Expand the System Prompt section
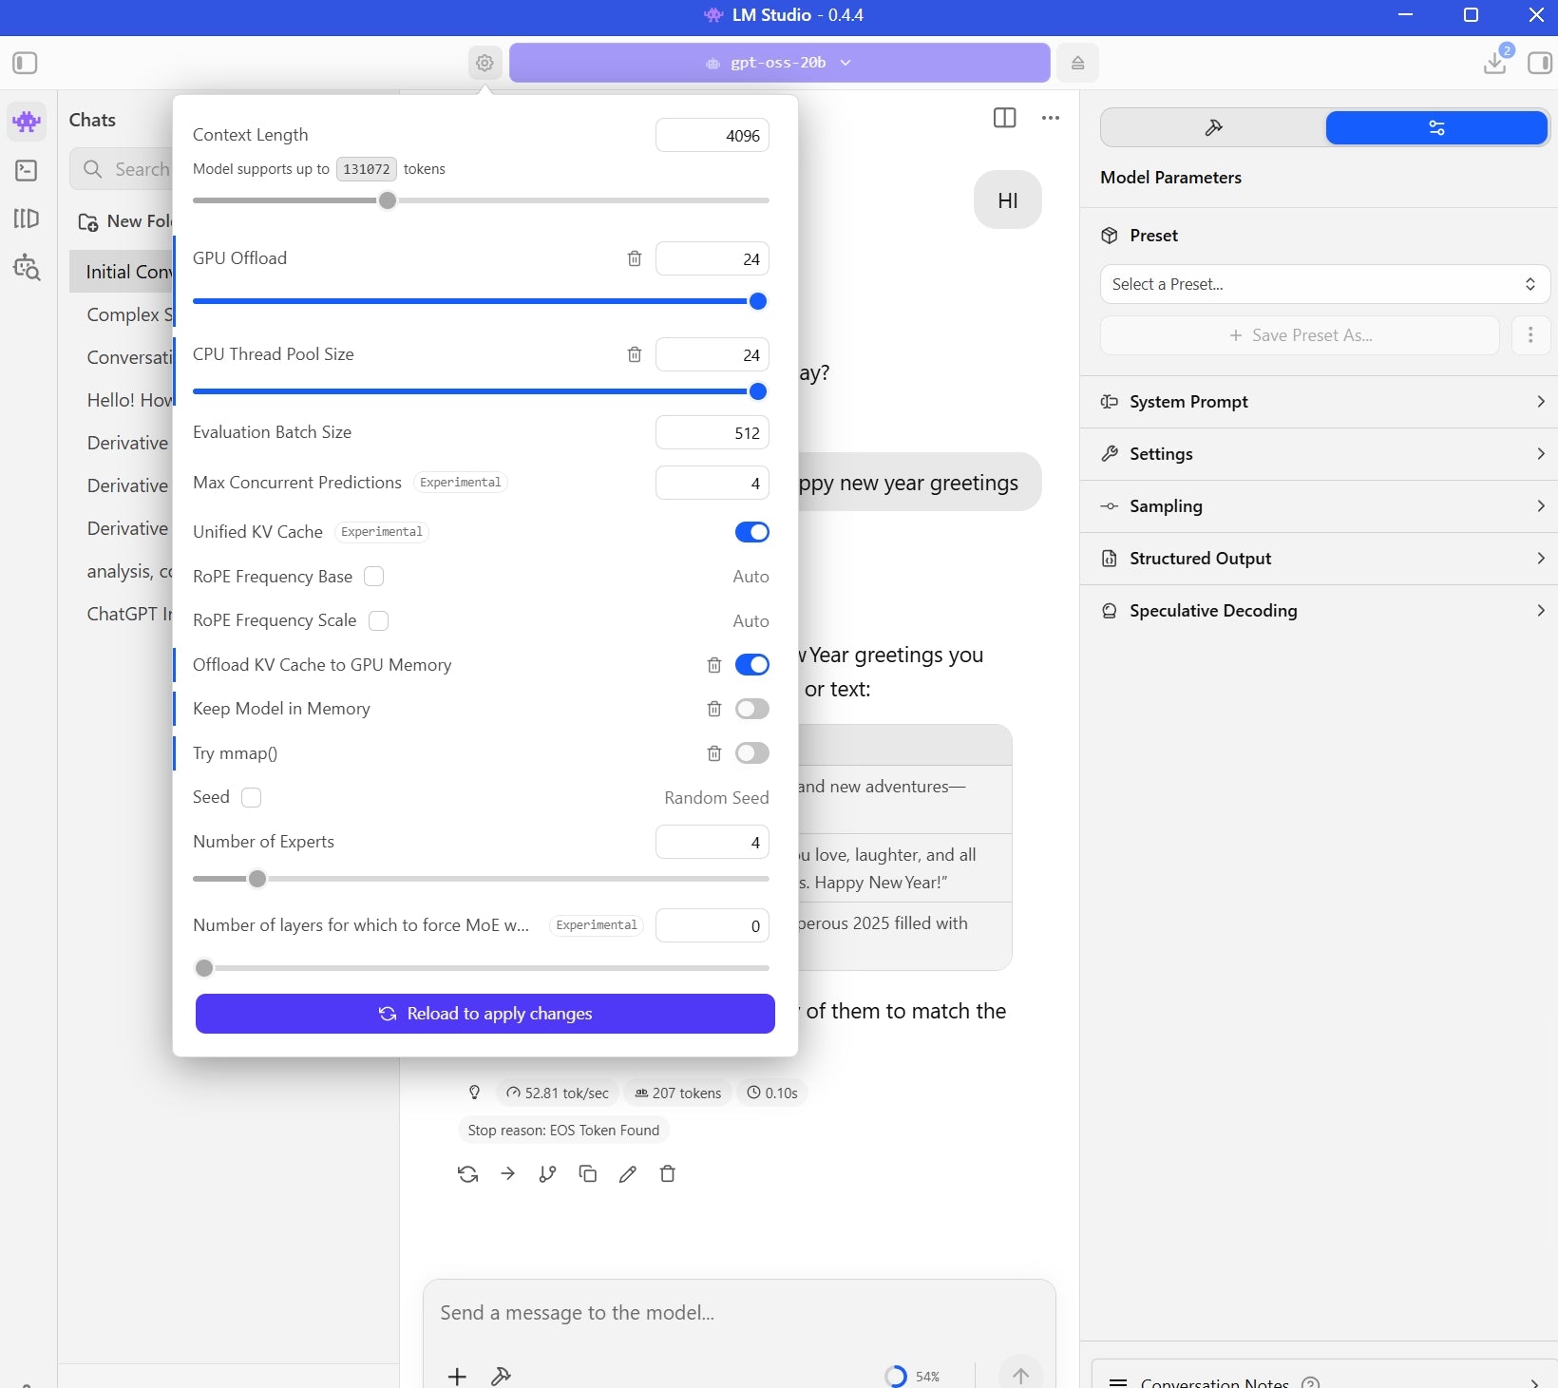This screenshot has width=1558, height=1388. point(1324,402)
